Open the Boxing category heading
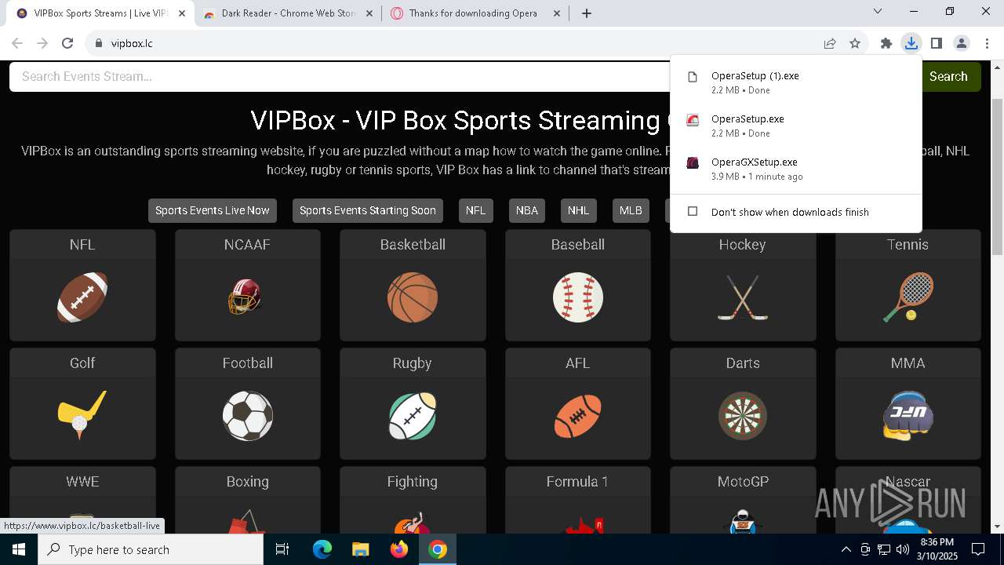This screenshot has width=1004, height=565. click(247, 482)
